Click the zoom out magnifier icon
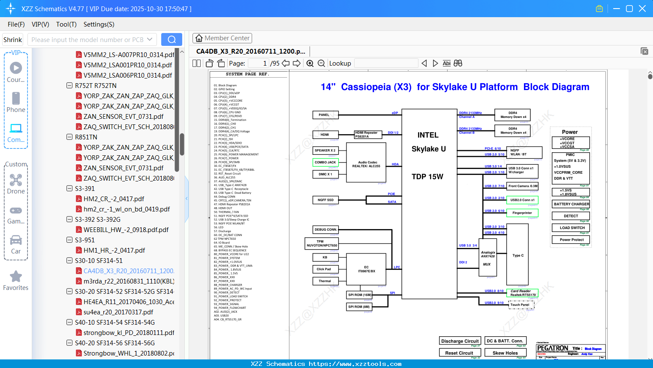 321,63
